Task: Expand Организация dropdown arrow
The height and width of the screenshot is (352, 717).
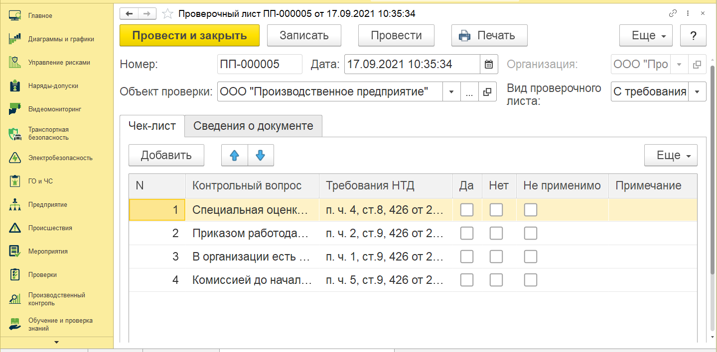Action: pos(679,64)
